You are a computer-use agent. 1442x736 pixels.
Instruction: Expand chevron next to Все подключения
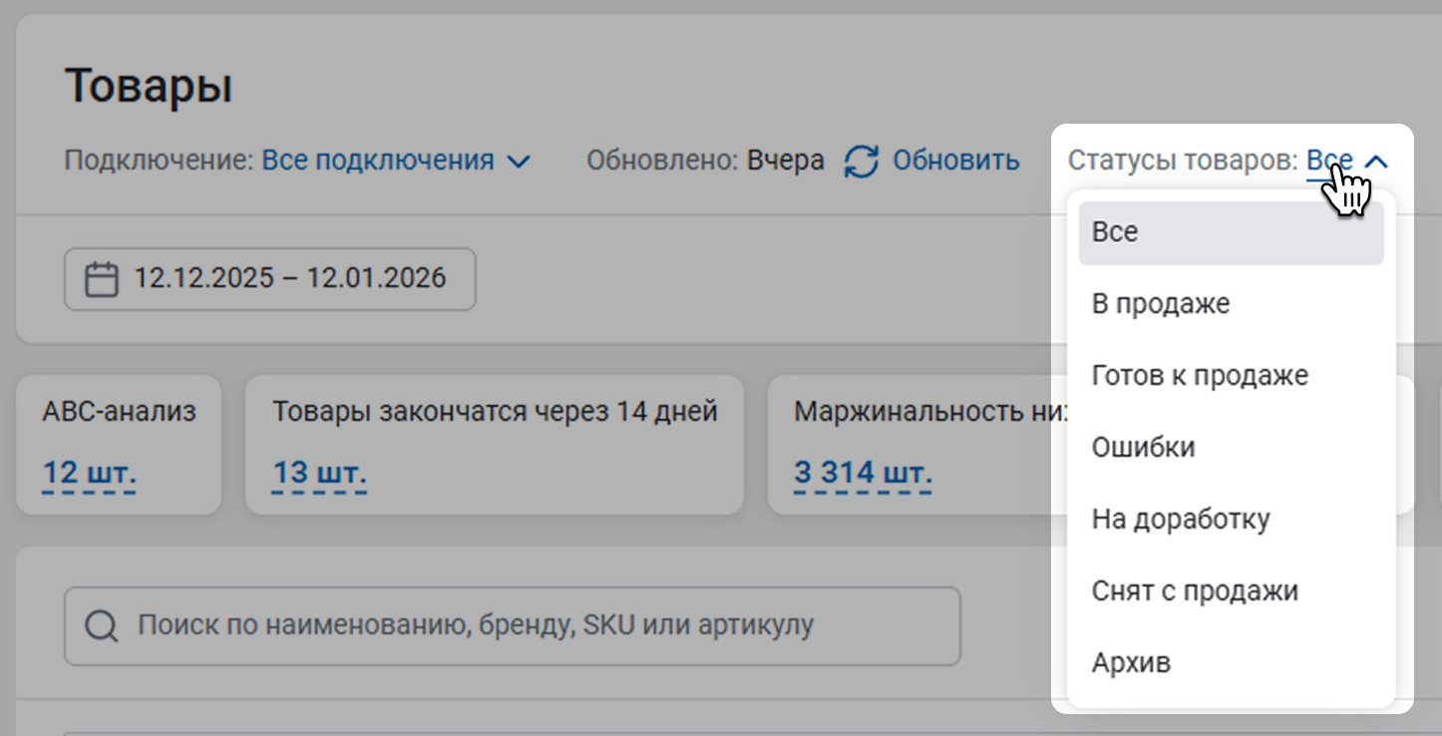coord(519,162)
